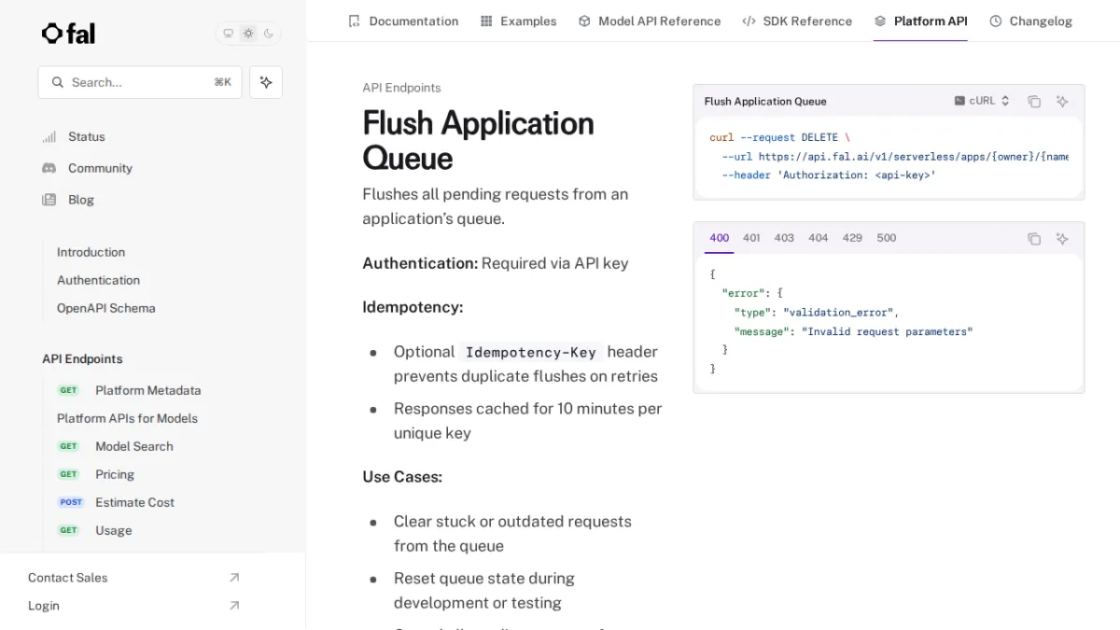
Task: Click the Flush Application Queue heading
Action: pos(478,140)
